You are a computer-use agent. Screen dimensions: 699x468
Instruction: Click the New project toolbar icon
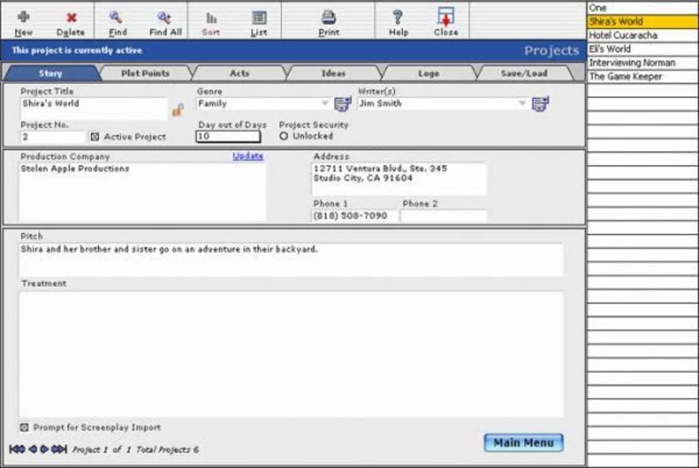[x=23, y=17]
